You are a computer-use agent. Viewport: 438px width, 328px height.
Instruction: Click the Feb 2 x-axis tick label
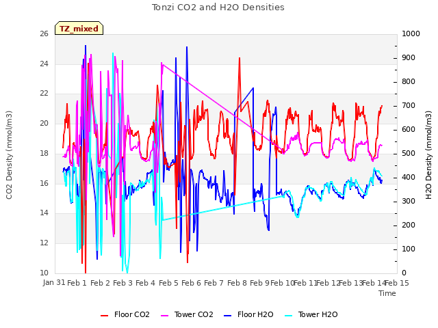[x=100, y=283]
